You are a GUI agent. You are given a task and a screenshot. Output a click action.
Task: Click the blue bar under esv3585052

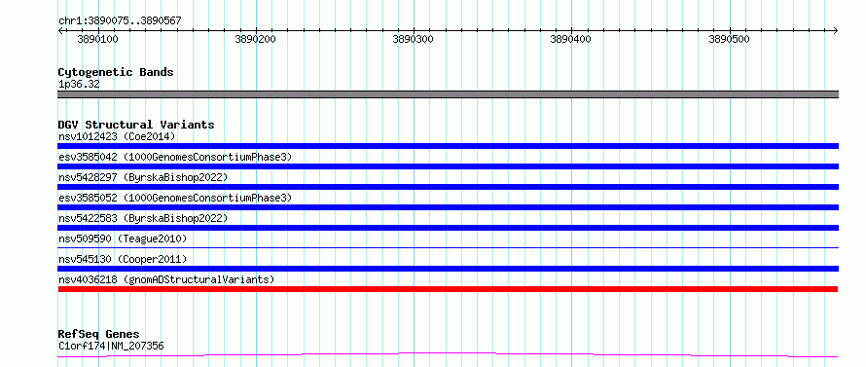pyautogui.click(x=448, y=207)
